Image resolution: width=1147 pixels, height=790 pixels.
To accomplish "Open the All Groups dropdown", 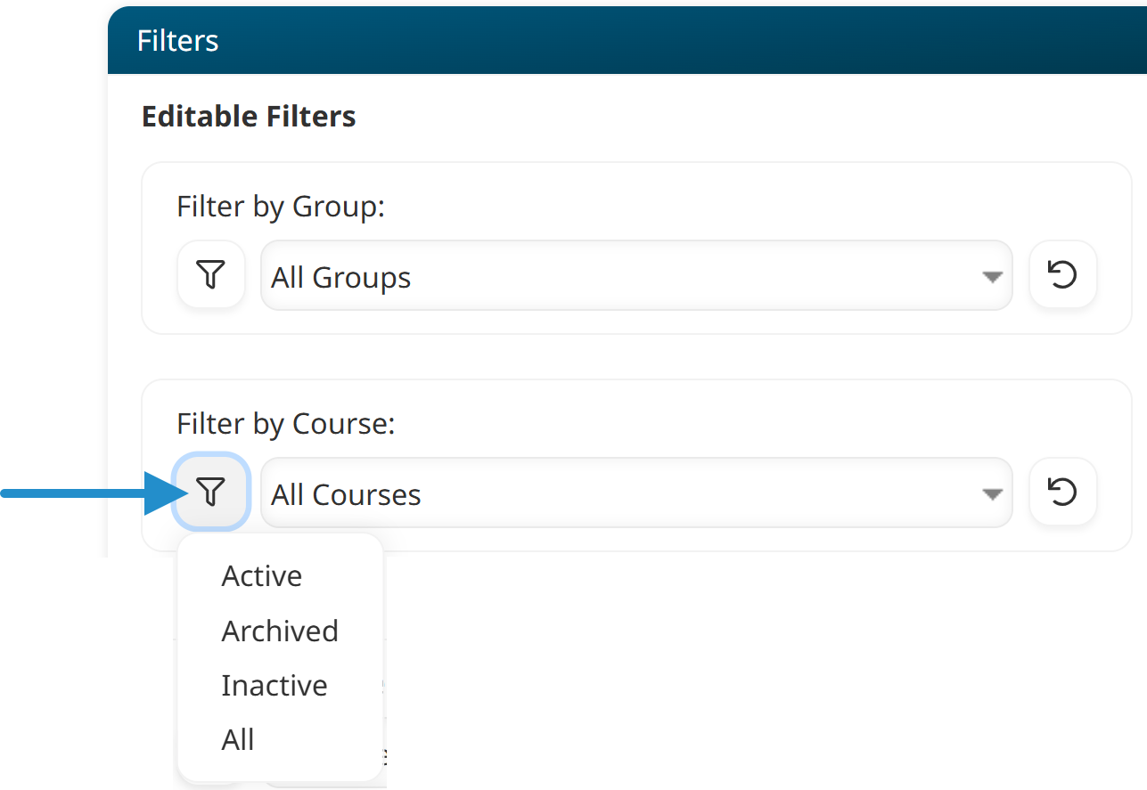I will [x=624, y=276].
